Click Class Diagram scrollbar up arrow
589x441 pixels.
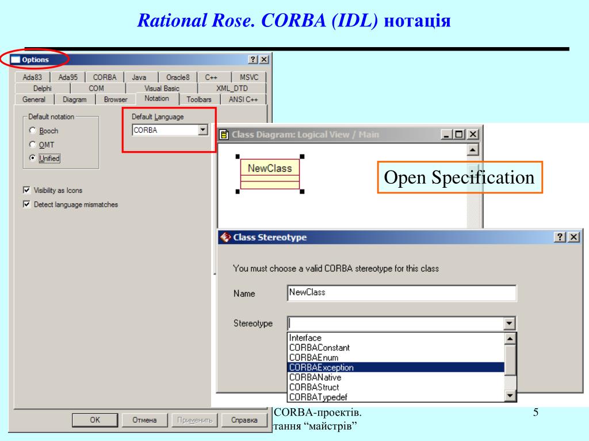click(473, 150)
